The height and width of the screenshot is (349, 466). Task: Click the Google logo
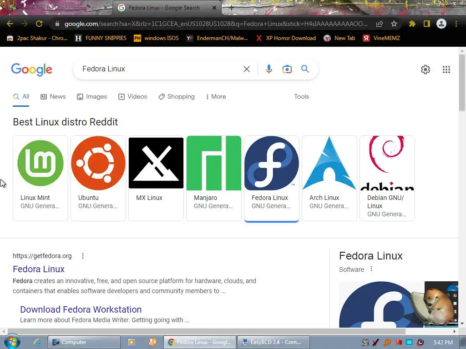point(32,70)
